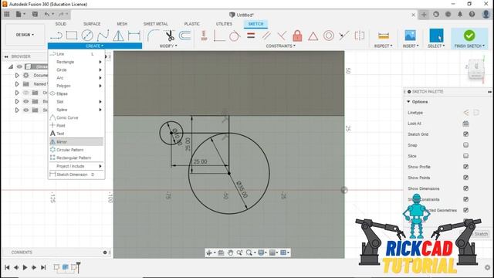
Task: Choose Ellipse from the Create menu
Action: pos(76,93)
